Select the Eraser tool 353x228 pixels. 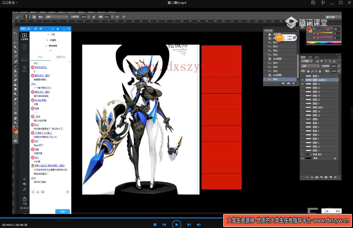(15, 80)
